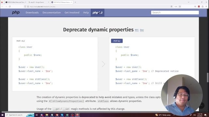Click the page vertical scrollbar thumb
209x117 pixels.
208,78
